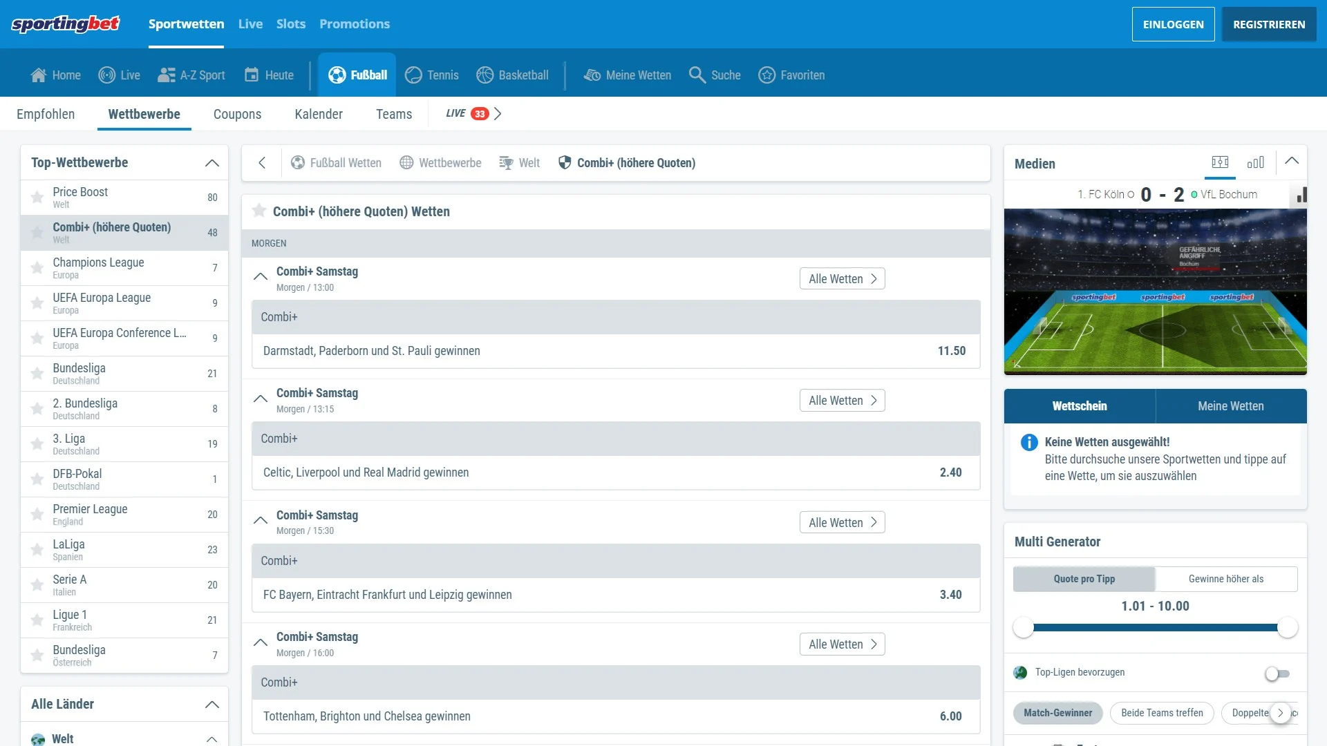The image size is (1327, 746).
Task: Collapse the Medien panel
Action: (1291, 161)
